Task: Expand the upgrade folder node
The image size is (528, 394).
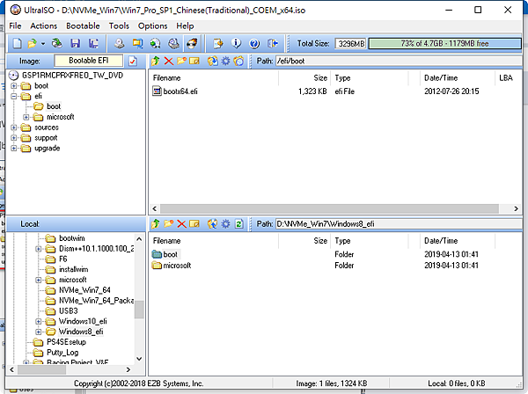Action: click(x=14, y=149)
